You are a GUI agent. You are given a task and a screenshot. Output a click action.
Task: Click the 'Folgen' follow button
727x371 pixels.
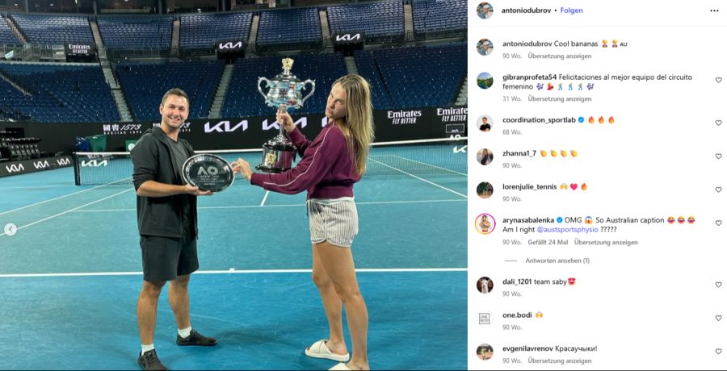click(x=571, y=10)
